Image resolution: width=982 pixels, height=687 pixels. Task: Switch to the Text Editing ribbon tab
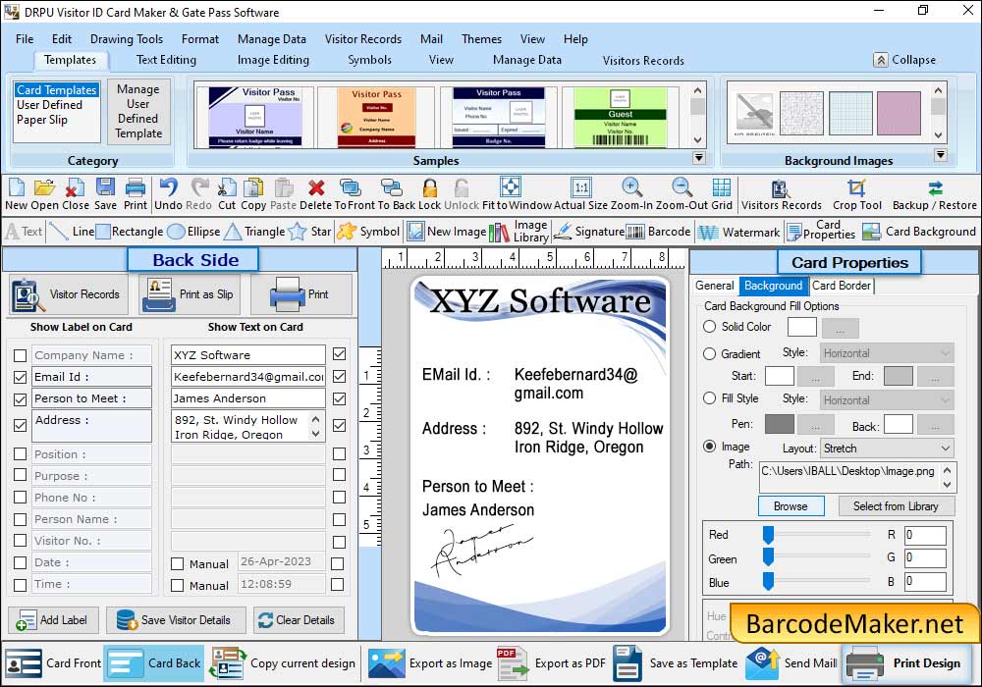click(166, 60)
